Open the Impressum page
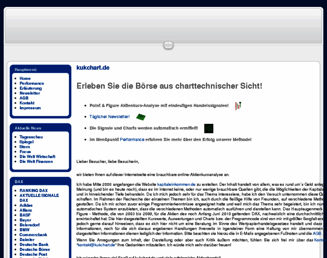The width and height of the screenshot is (327, 258). (x=30, y=108)
